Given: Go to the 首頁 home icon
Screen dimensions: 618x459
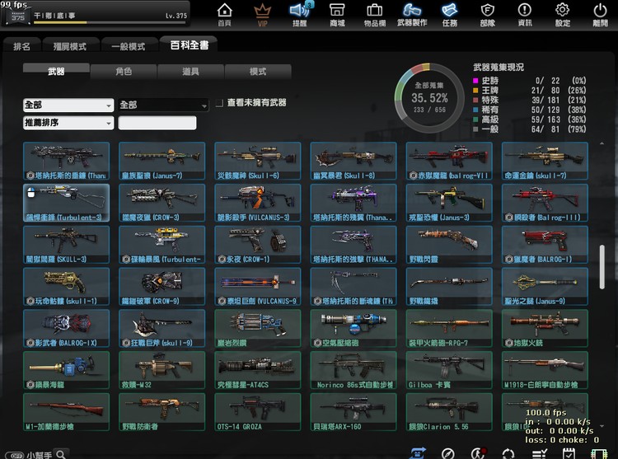Looking at the screenshot, I should 225,15.
